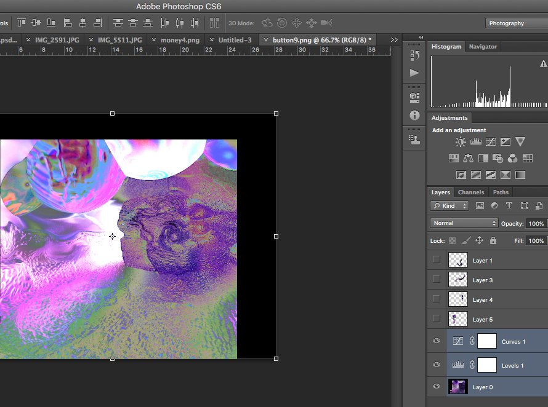Add a Posterize adjustment
This screenshot has width=548, height=407.
[476, 175]
